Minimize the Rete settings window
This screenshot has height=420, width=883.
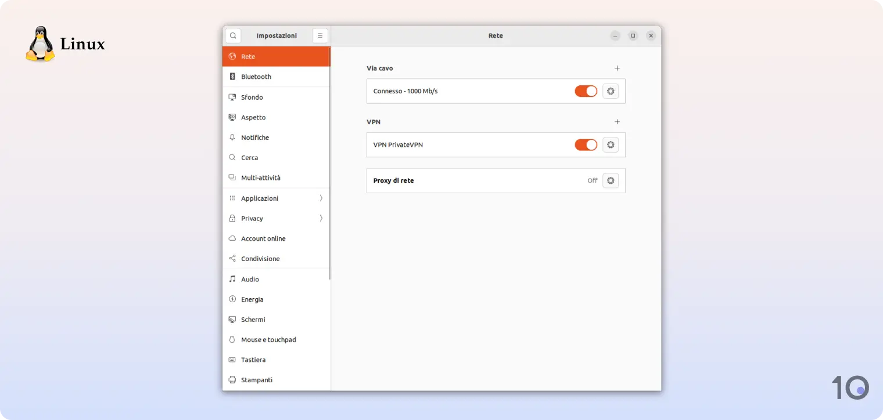tap(615, 35)
